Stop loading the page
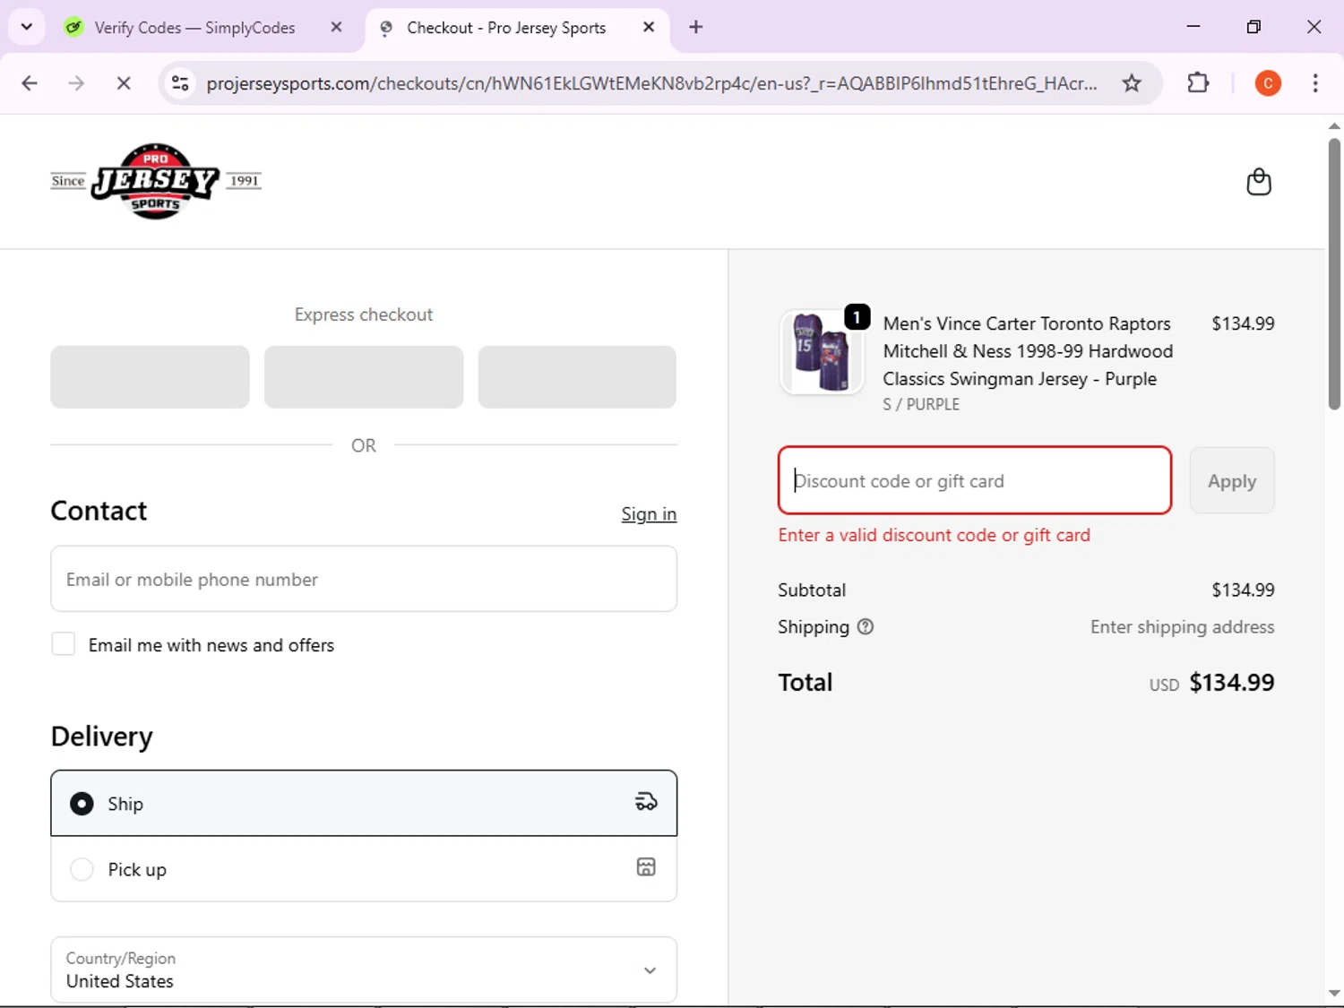1344x1008 pixels. 124,83
